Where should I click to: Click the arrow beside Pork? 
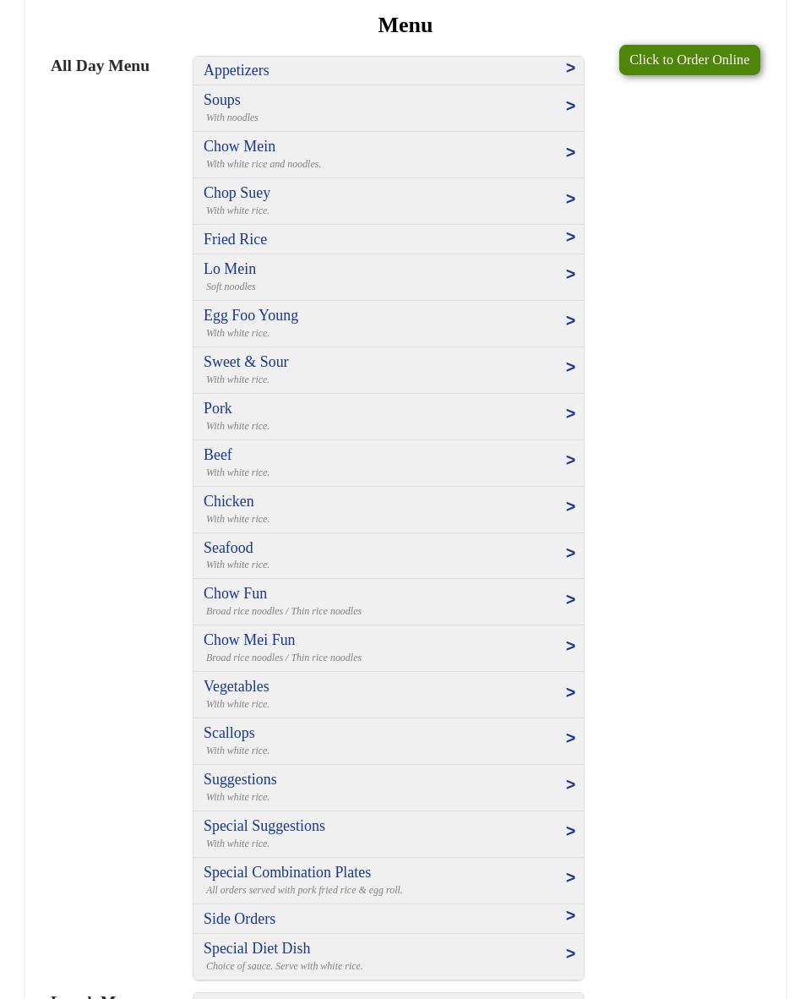[570, 414]
